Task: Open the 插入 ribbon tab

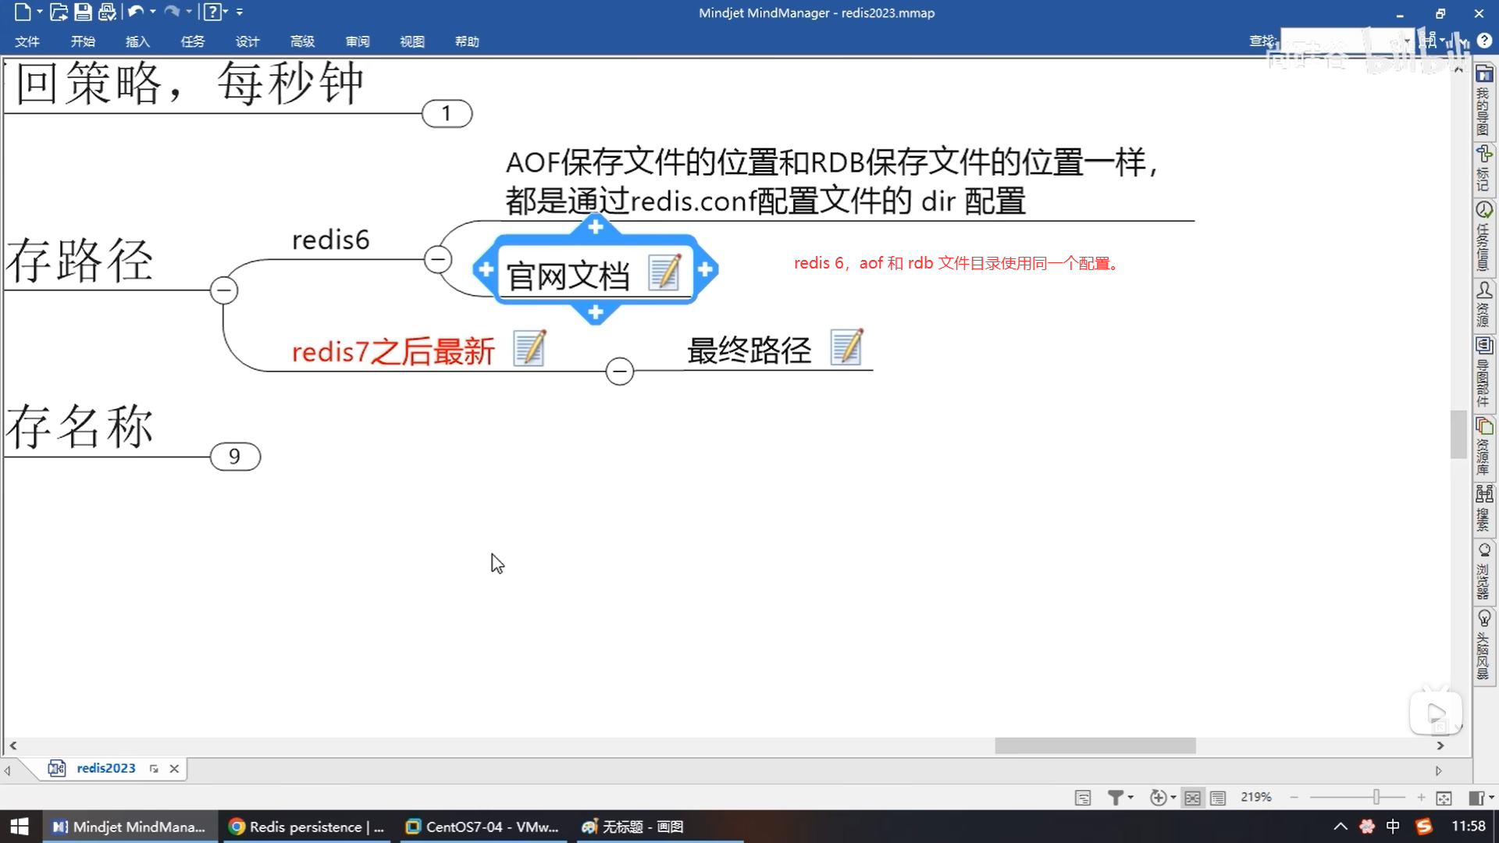Action: pyautogui.click(x=137, y=41)
